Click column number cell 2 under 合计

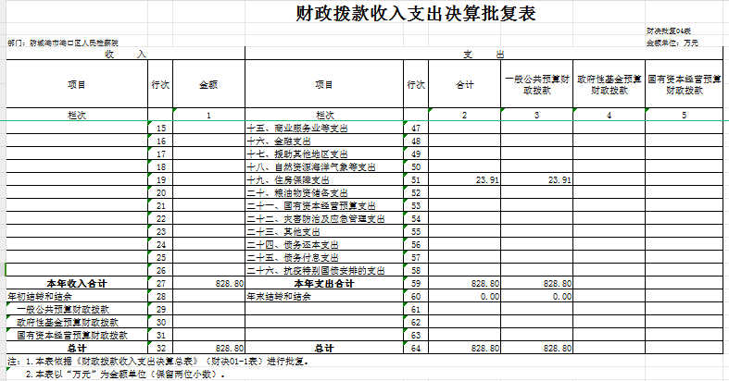(x=464, y=115)
